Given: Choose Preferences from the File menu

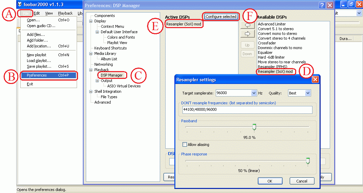Looking at the screenshot, I should tap(49, 76).
